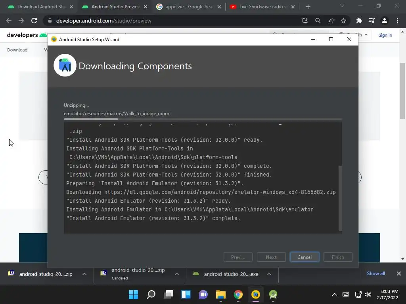This screenshot has width=406, height=304.
Task: Click the emulator-windows_x64 download URL log line
Action: click(x=201, y=192)
